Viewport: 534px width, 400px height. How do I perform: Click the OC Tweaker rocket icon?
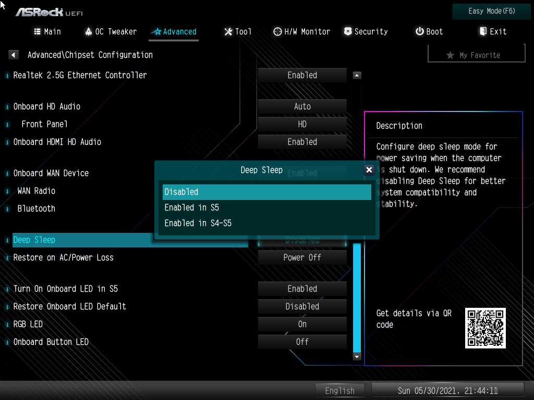click(x=89, y=32)
